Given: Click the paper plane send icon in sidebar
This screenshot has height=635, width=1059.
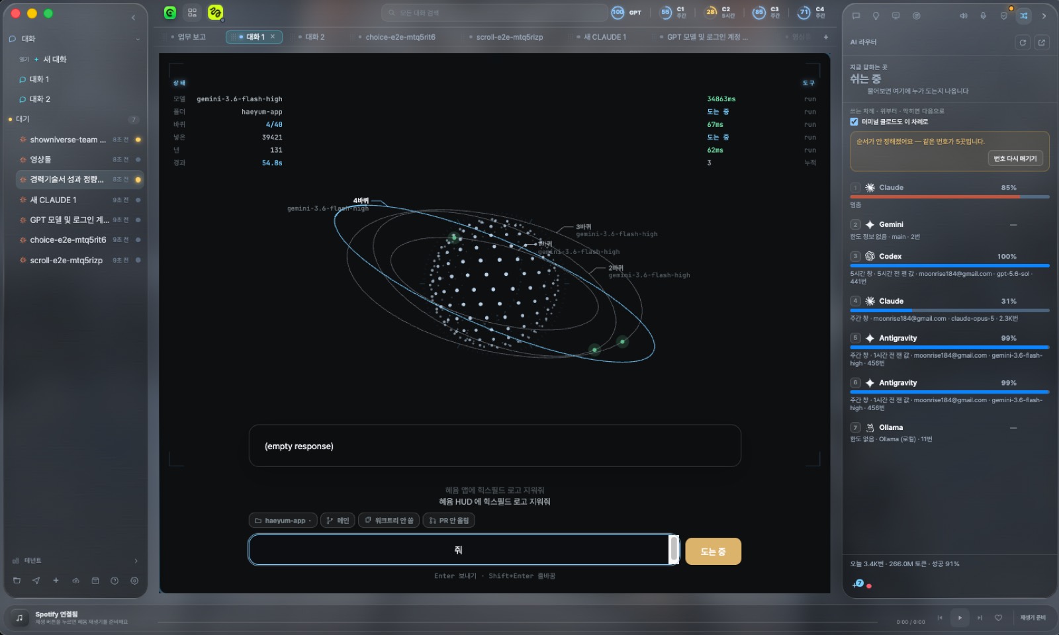Looking at the screenshot, I should [36, 581].
